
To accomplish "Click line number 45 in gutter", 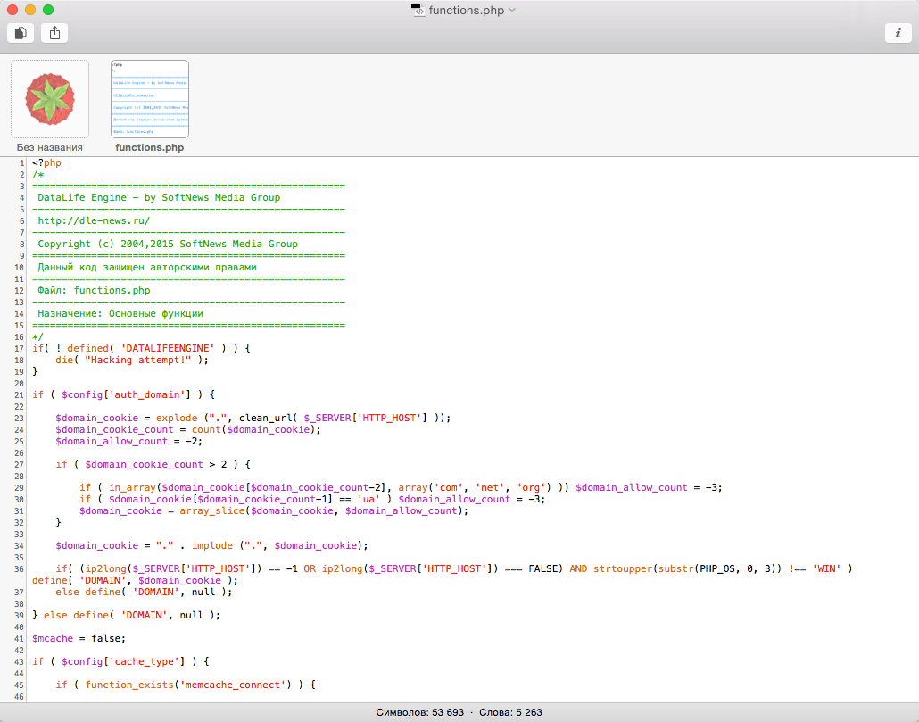I will (20, 685).
